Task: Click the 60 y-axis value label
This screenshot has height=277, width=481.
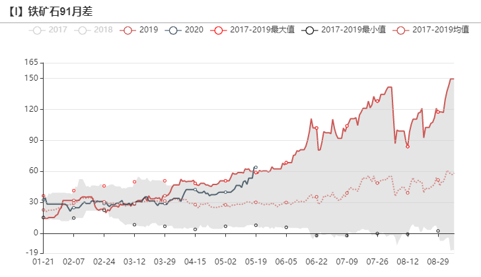Action: 34,171
